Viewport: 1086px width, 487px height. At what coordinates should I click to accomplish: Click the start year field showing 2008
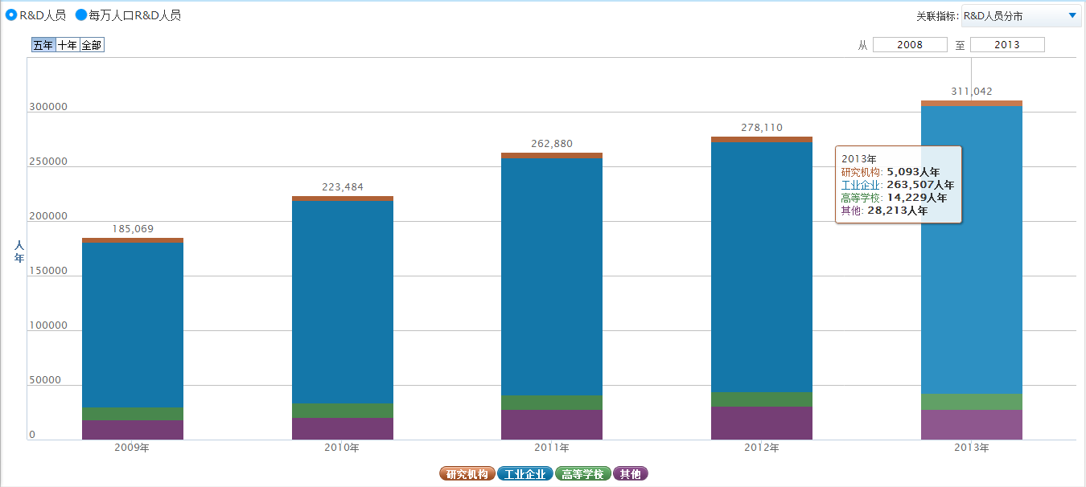click(910, 45)
